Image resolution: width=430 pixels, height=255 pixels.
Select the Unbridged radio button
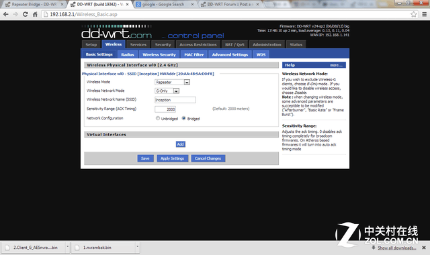158,118
